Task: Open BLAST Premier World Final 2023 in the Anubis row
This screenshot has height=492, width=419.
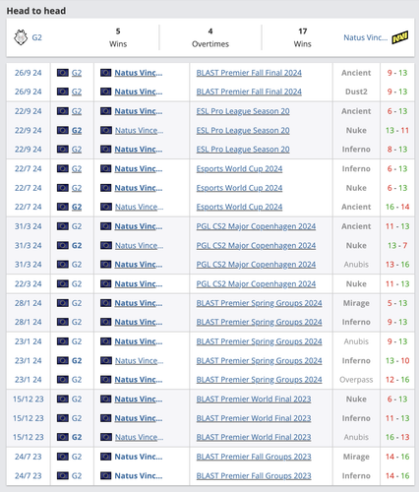Action: point(254,437)
